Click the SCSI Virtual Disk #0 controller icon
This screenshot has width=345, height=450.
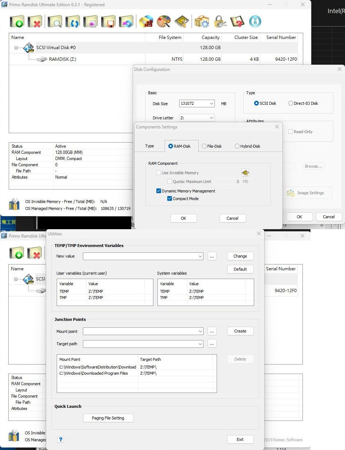point(28,48)
